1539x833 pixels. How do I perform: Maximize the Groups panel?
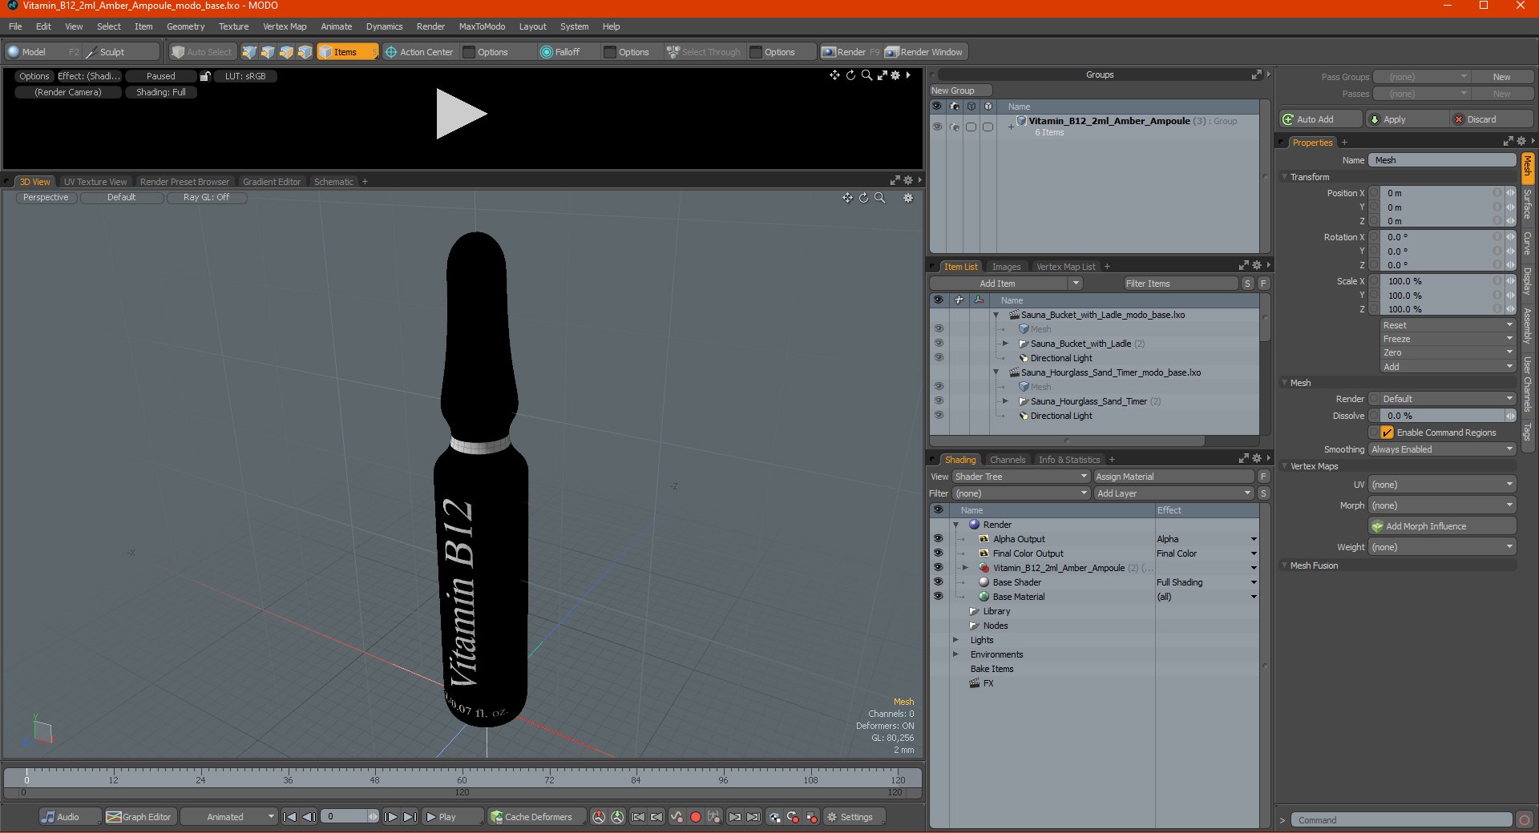point(1256,74)
